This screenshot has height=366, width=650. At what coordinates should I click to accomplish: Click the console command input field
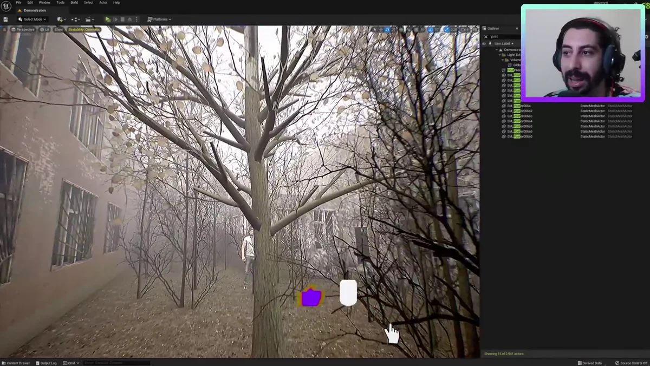[x=116, y=363]
